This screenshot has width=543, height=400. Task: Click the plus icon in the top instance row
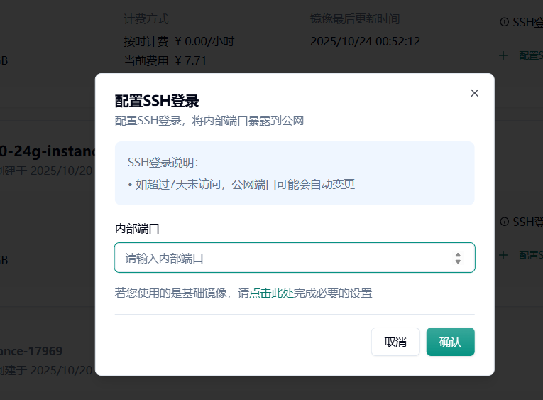503,55
